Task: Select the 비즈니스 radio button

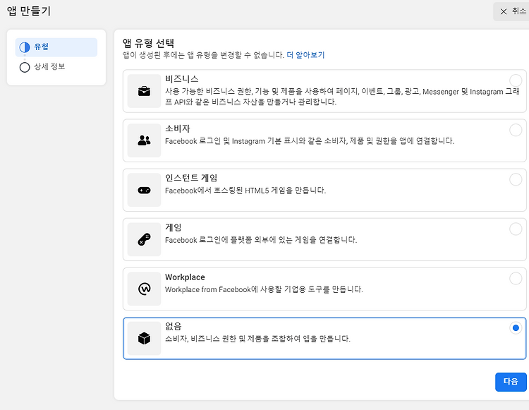Action: pyautogui.click(x=516, y=80)
